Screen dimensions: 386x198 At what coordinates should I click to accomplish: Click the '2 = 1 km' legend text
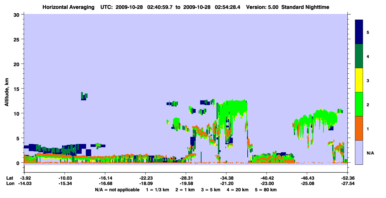point(185,190)
